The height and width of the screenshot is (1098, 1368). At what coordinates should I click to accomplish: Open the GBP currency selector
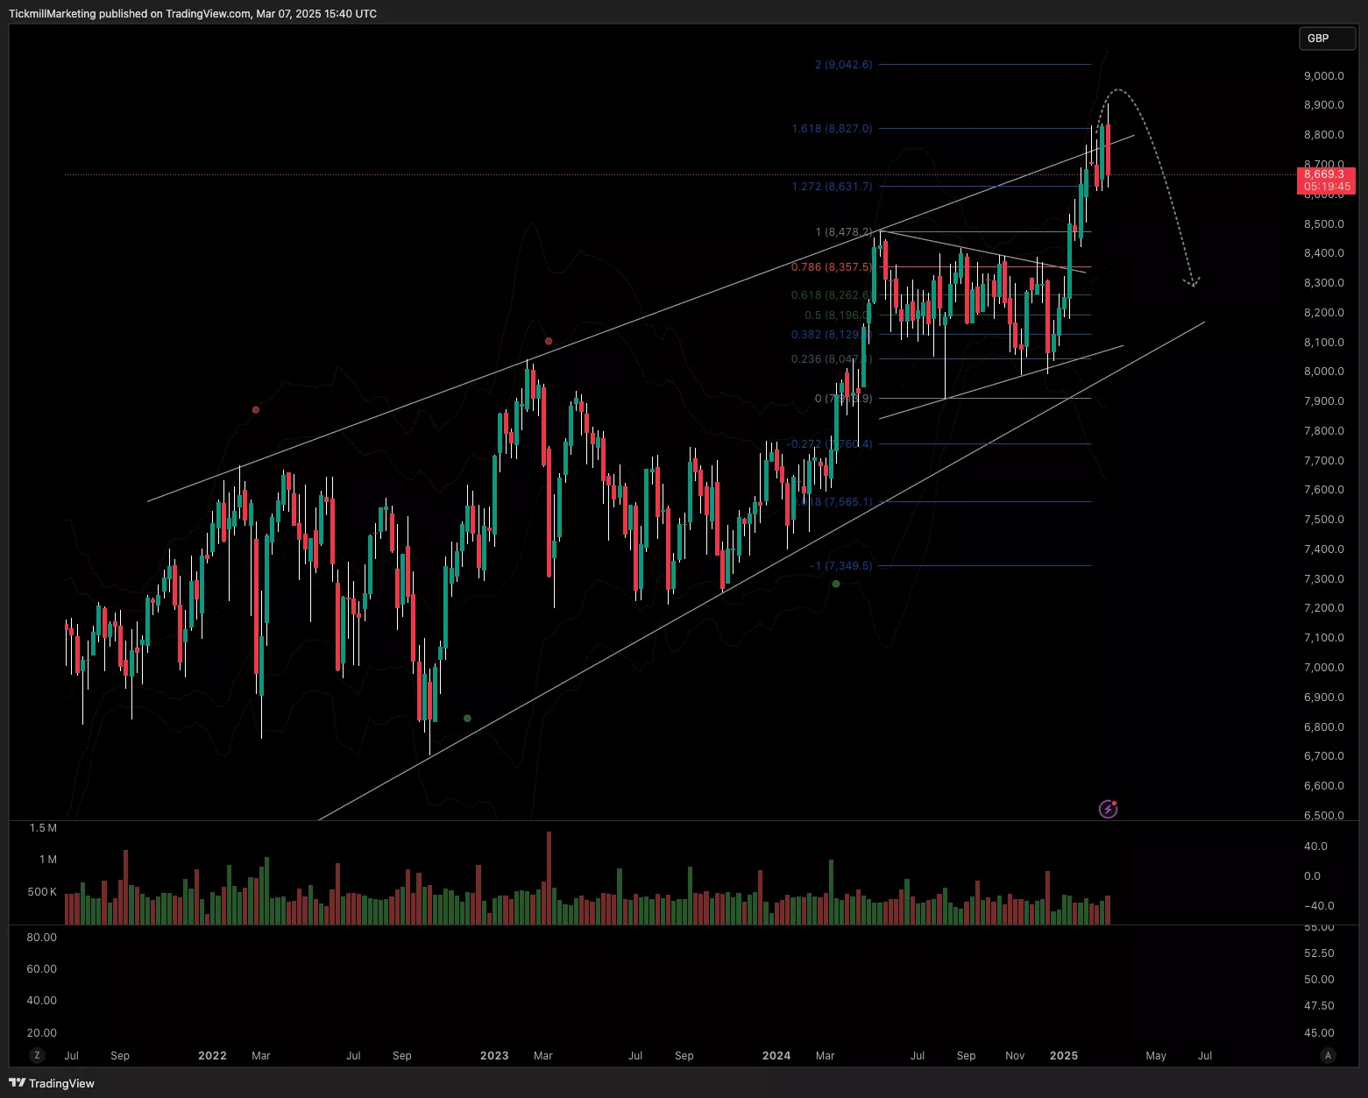[x=1326, y=39]
